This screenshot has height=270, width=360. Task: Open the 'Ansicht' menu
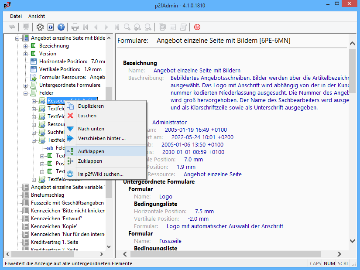[x=37, y=16]
